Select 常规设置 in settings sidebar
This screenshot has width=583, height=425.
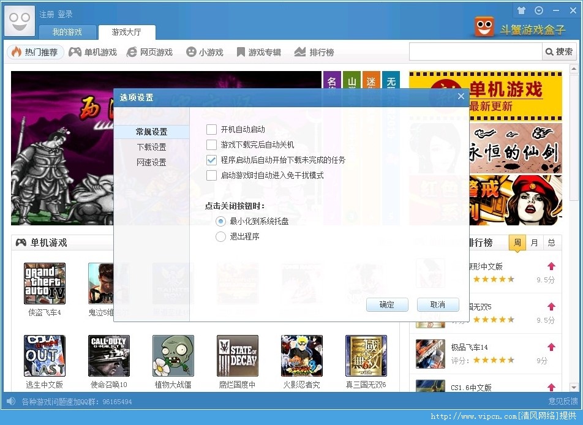click(151, 132)
